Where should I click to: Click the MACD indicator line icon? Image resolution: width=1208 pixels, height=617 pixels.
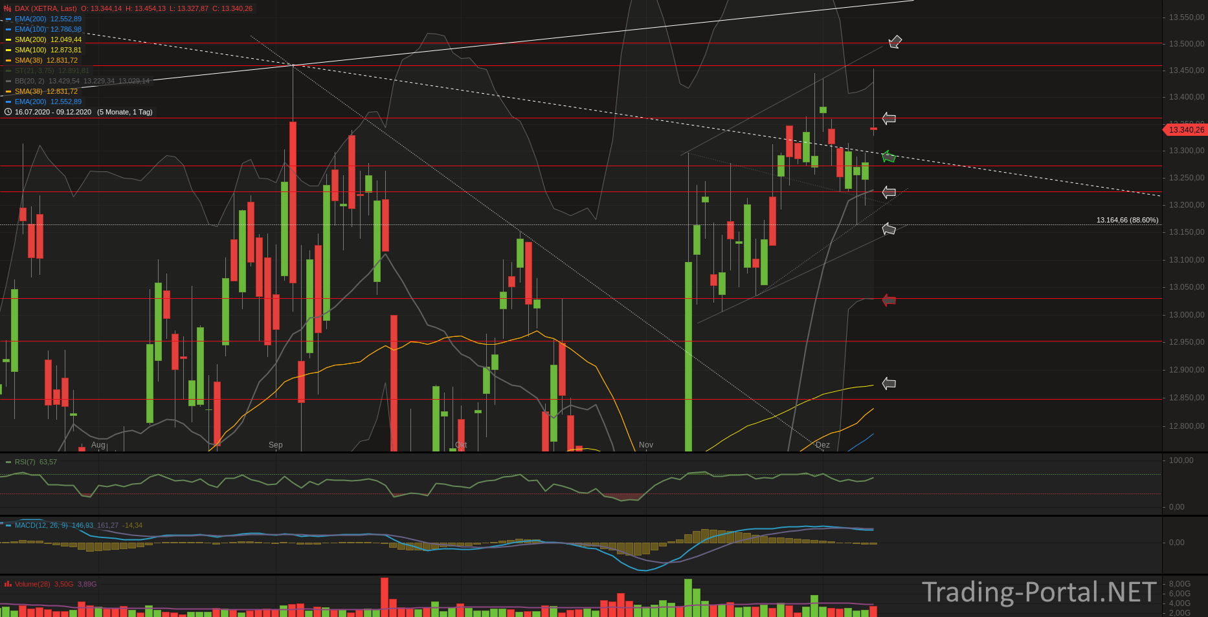[x=8, y=525]
